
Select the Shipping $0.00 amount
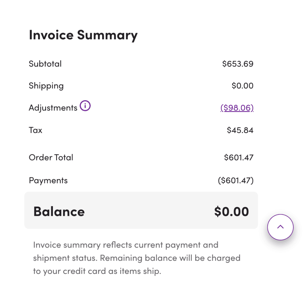(x=242, y=86)
